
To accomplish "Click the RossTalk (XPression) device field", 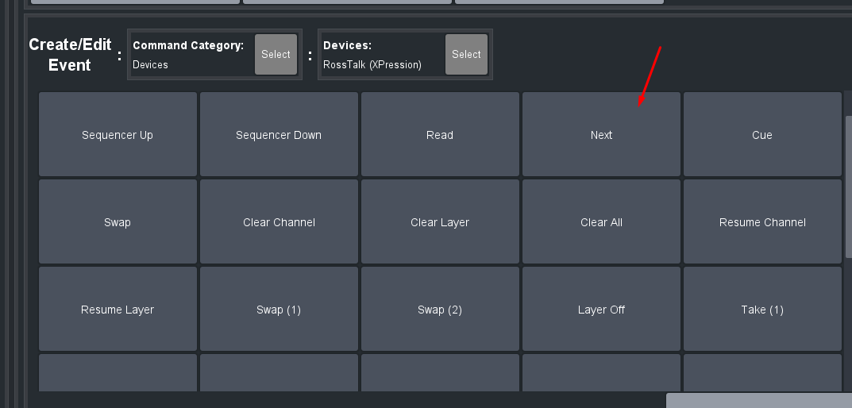I will (372, 65).
